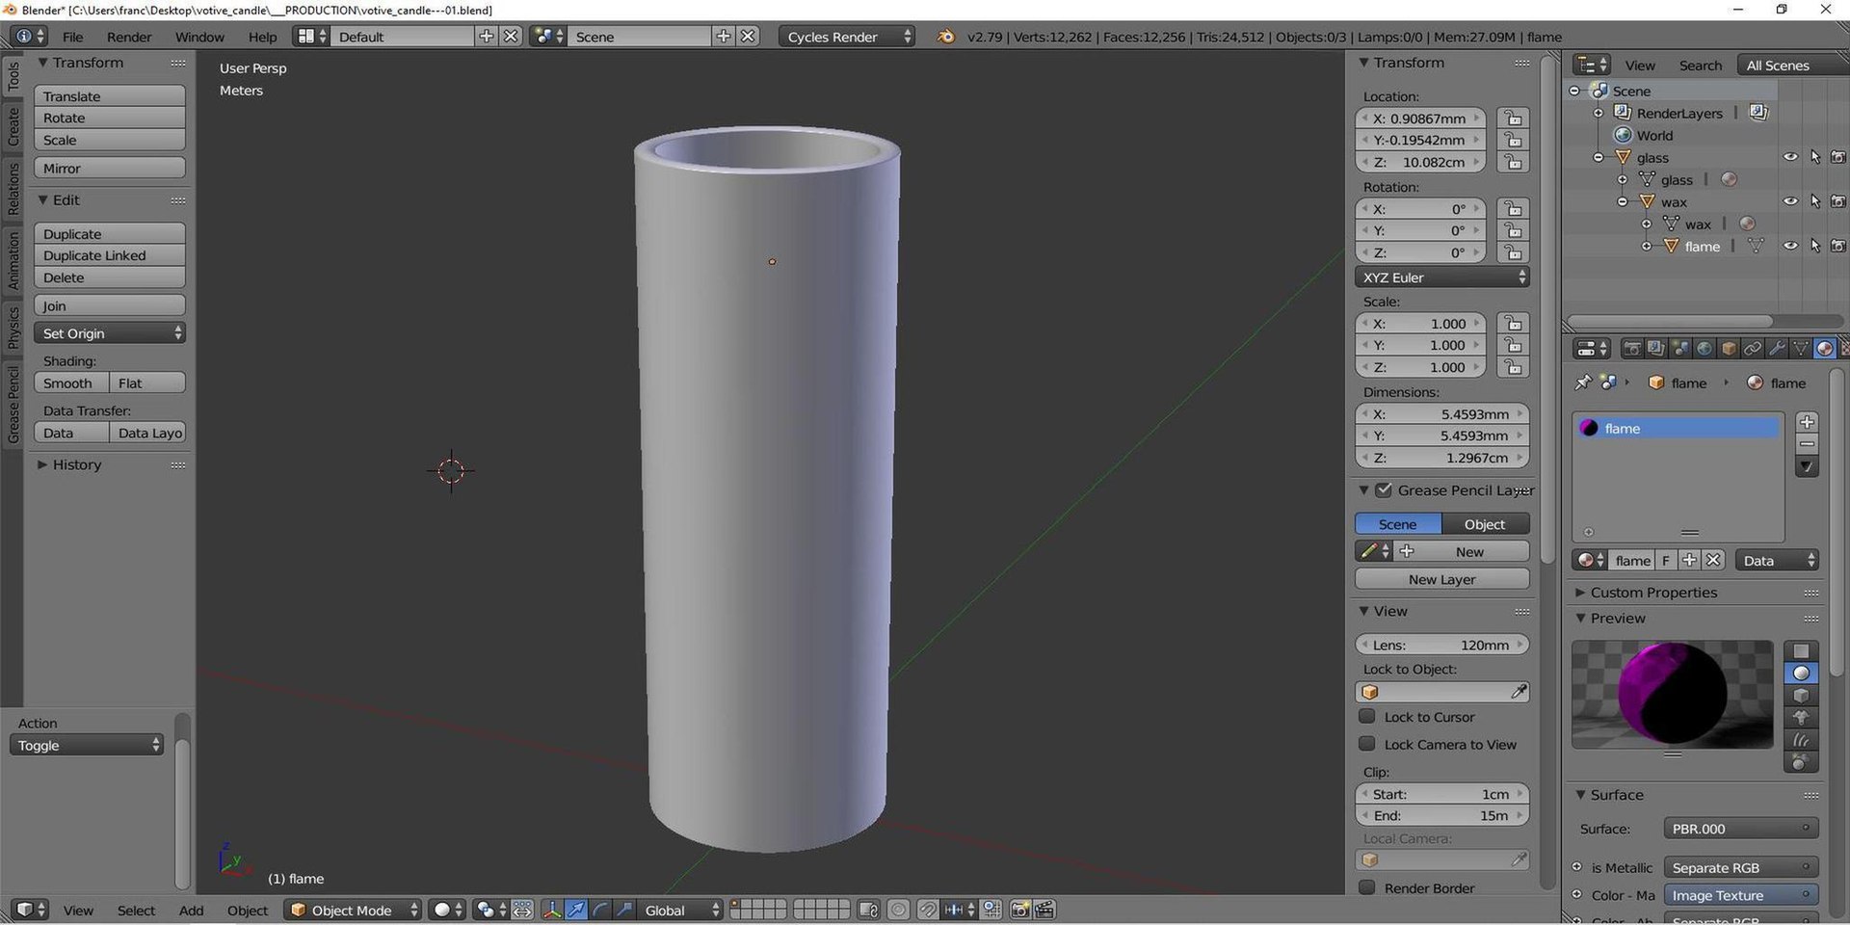
Task: Open the File menu
Action: pos(72,37)
